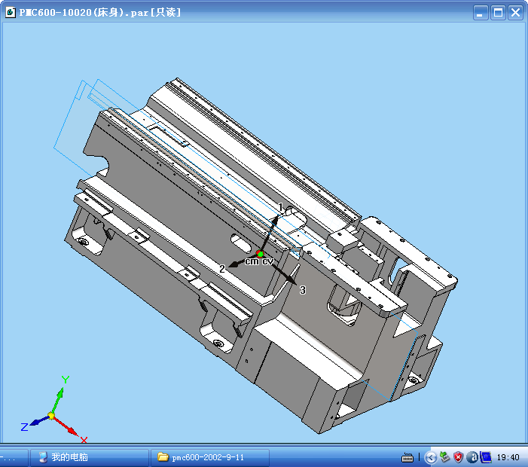Maximize the PMC600-10020 part window
This screenshot has height=467, width=528.
click(x=498, y=13)
